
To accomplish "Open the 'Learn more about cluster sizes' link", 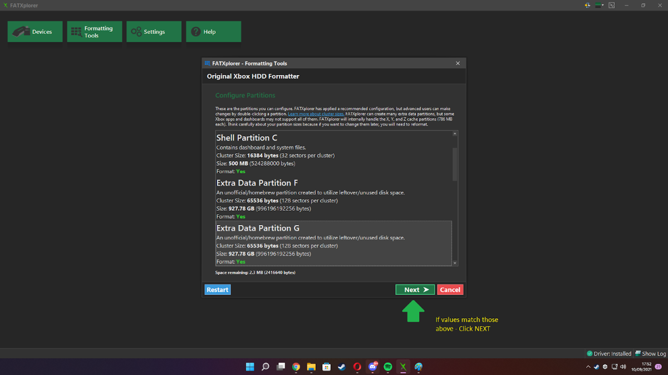I will click(316, 114).
